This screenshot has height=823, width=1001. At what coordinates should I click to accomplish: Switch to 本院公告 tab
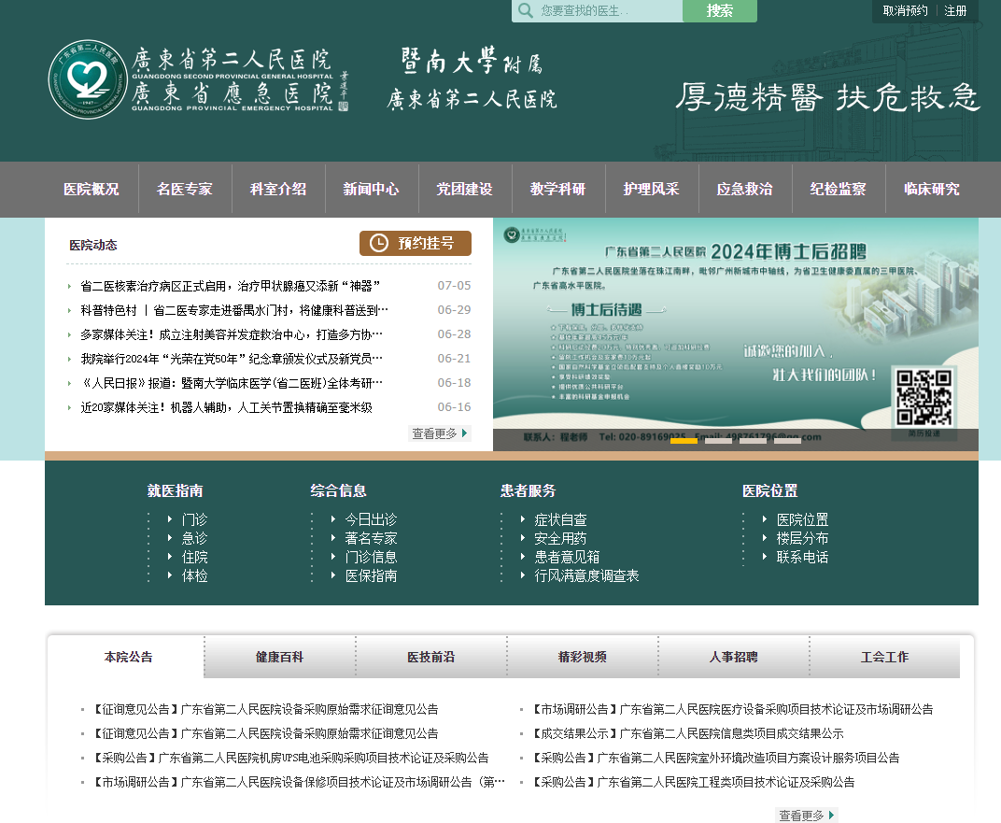coord(128,657)
